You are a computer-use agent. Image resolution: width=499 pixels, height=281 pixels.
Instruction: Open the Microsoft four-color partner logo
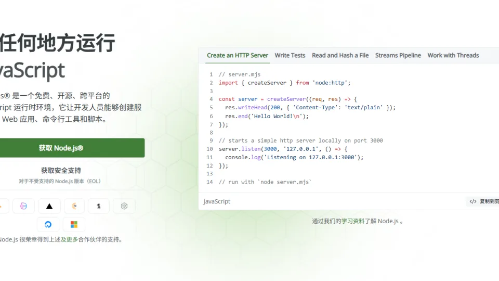(74, 225)
